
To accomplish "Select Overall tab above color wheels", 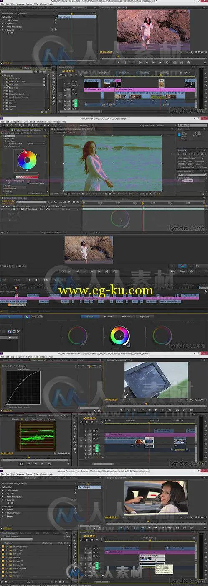I will [x=89, y=317].
